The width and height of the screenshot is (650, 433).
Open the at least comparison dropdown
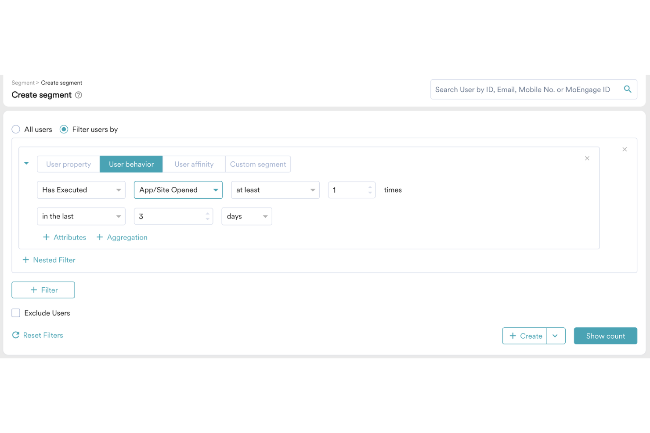pos(275,190)
